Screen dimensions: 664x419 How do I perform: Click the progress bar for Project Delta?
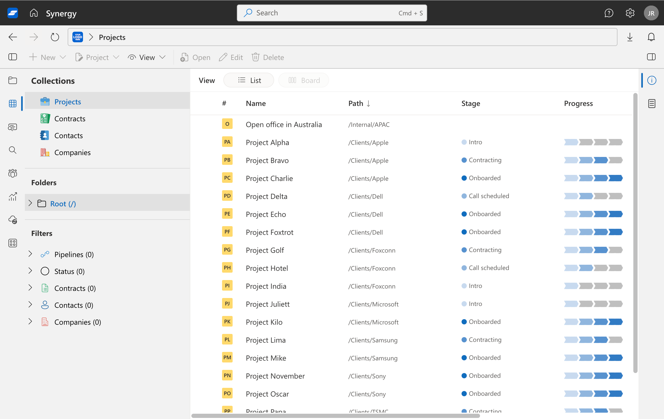[x=593, y=196]
